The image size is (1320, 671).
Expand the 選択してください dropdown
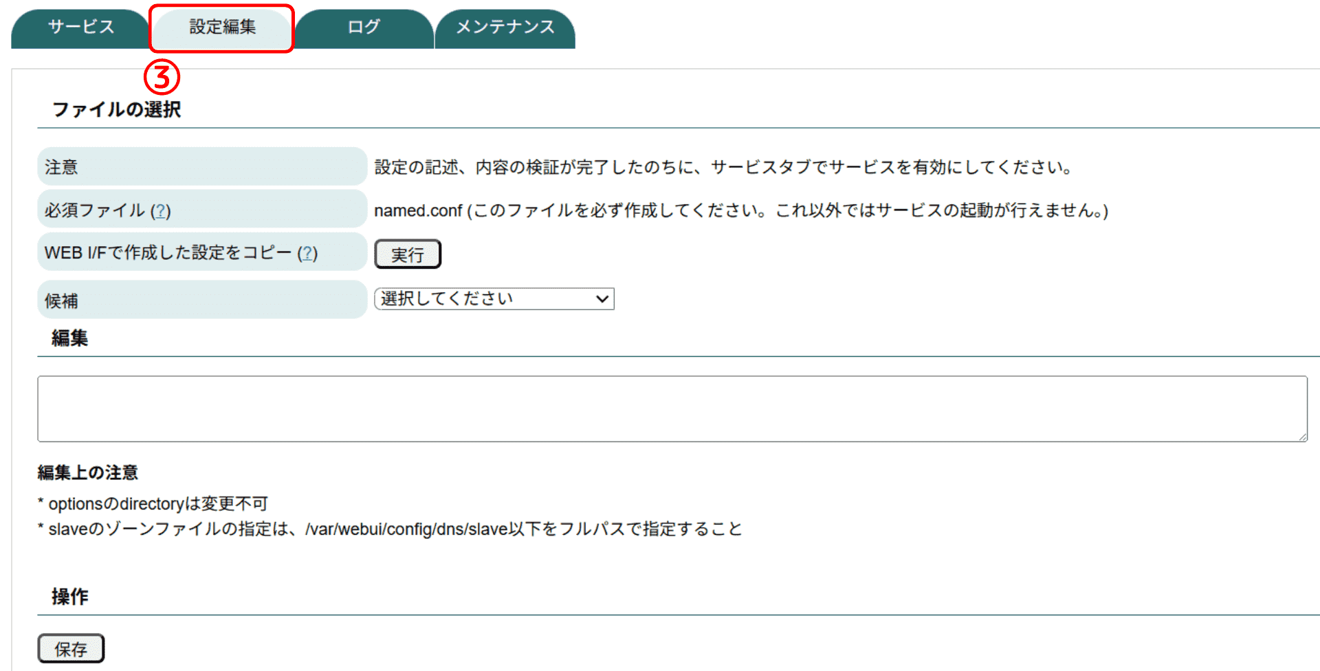pos(494,299)
